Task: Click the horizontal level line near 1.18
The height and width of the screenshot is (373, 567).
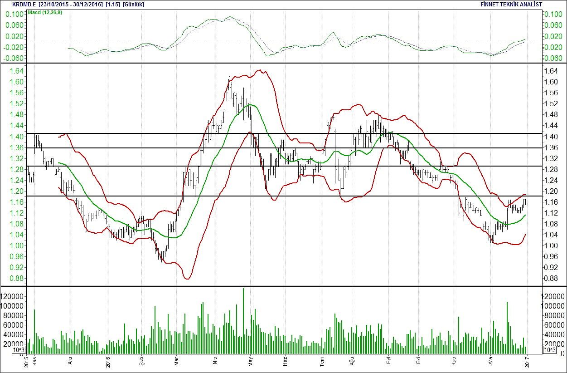Action: (285, 196)
